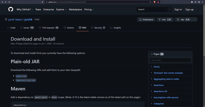Viewport: 205px width, 107px height.
Task: Click the browser address bar URL
Action: 67,2
